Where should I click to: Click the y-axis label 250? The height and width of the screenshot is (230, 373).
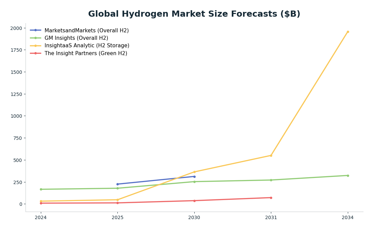click(x=18, y=182)
